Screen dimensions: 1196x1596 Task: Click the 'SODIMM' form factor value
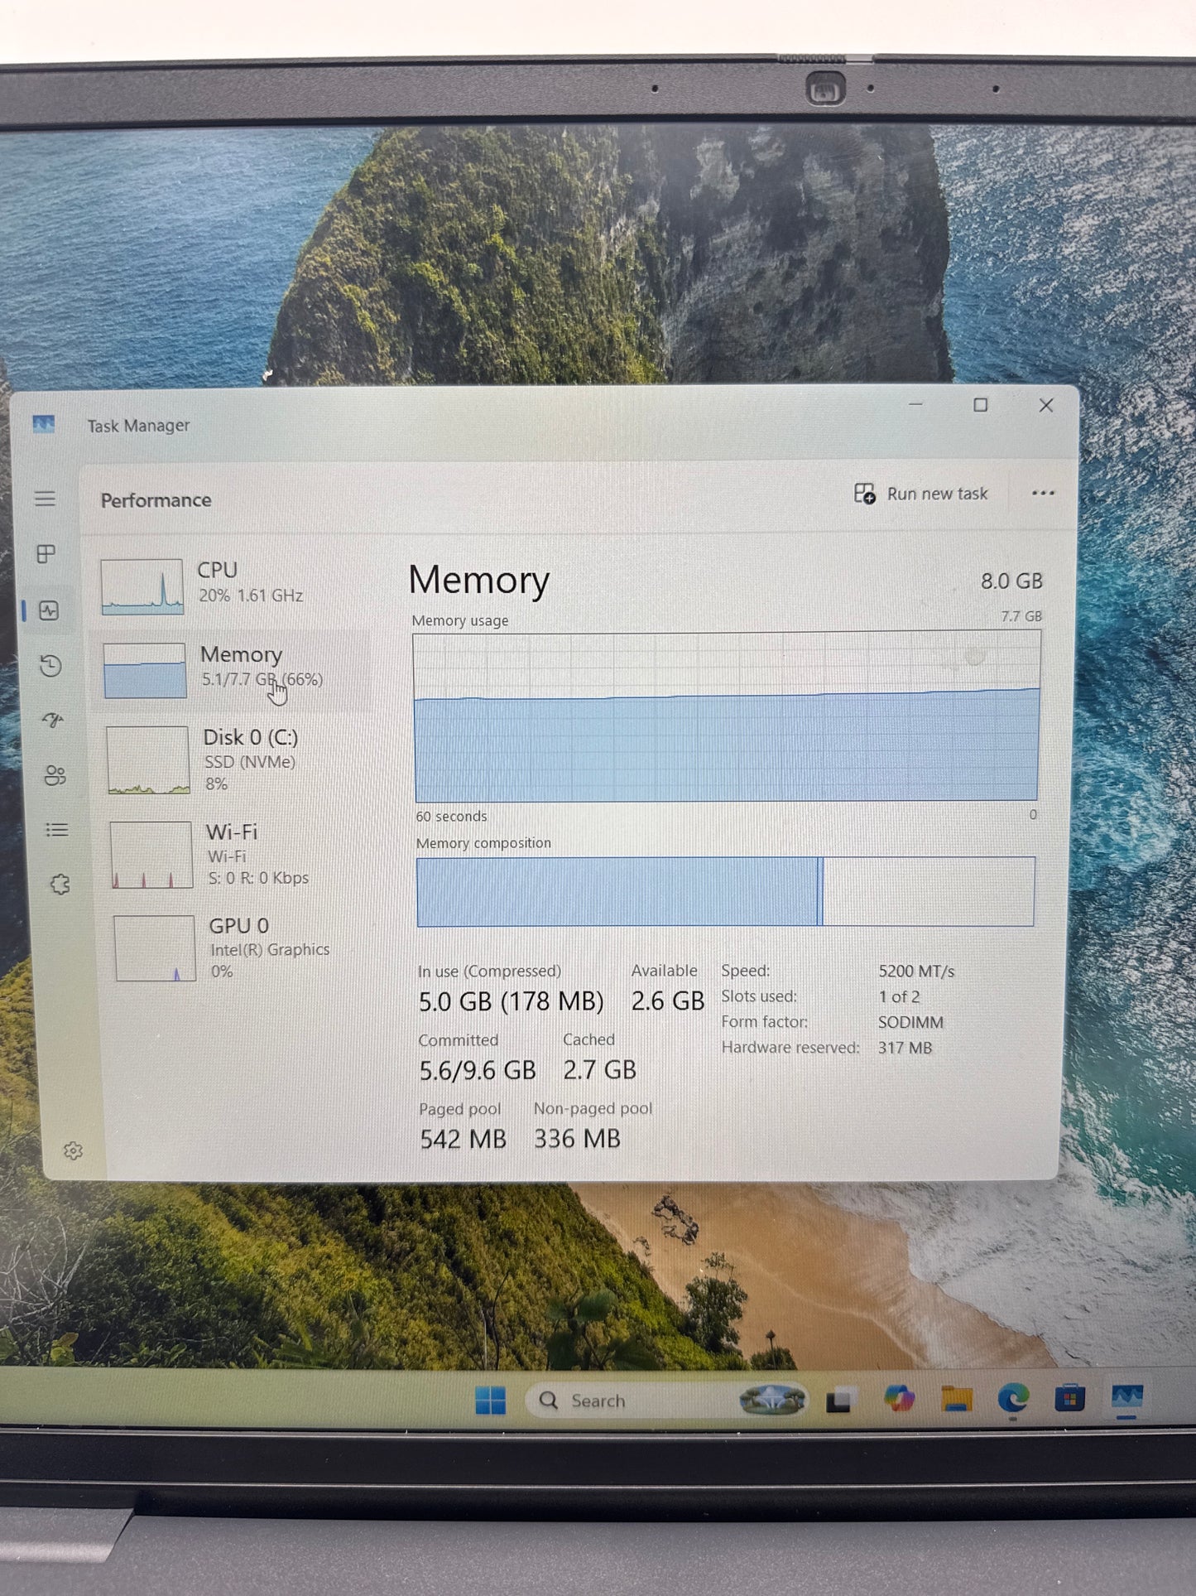(910, 1022)
